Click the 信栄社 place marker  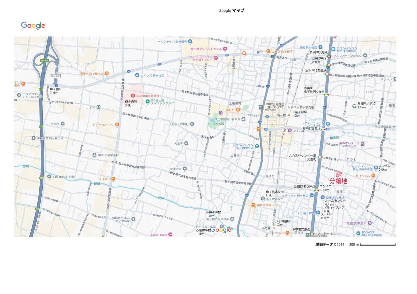click(63, 124)
